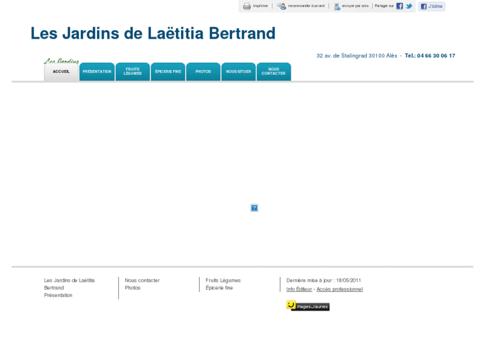Go to the Nous Situer tab

tap(239, 71)
